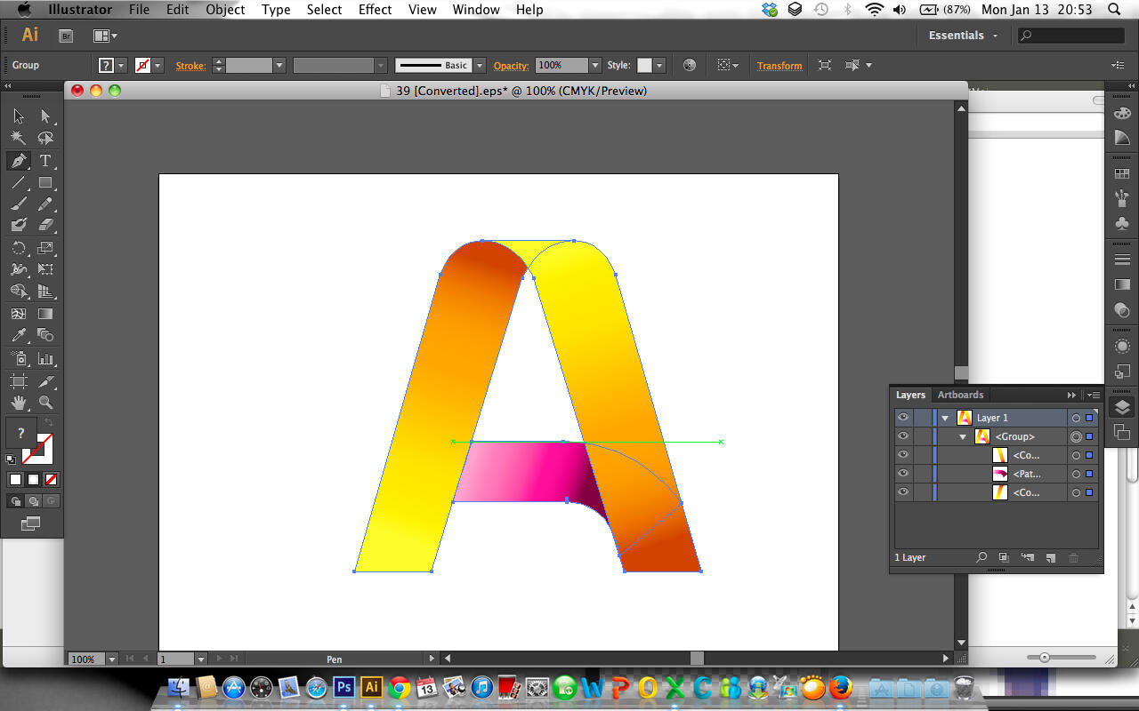Click the Transform link in control bar
1139x711 pixels.
pyautogui.click(x=780, y=66)
